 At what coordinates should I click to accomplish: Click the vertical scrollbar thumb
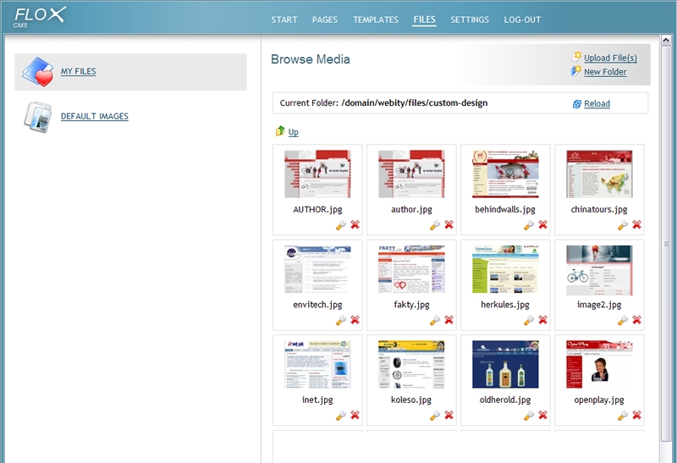pyautogui.click(x=666, y=244)
